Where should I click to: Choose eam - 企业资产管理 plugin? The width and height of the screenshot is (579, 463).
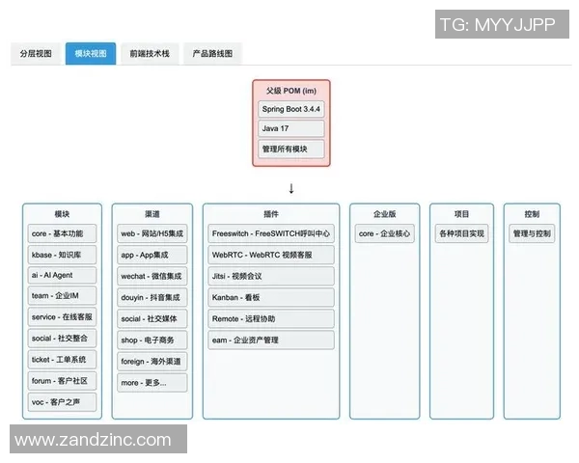coord(271,340)
